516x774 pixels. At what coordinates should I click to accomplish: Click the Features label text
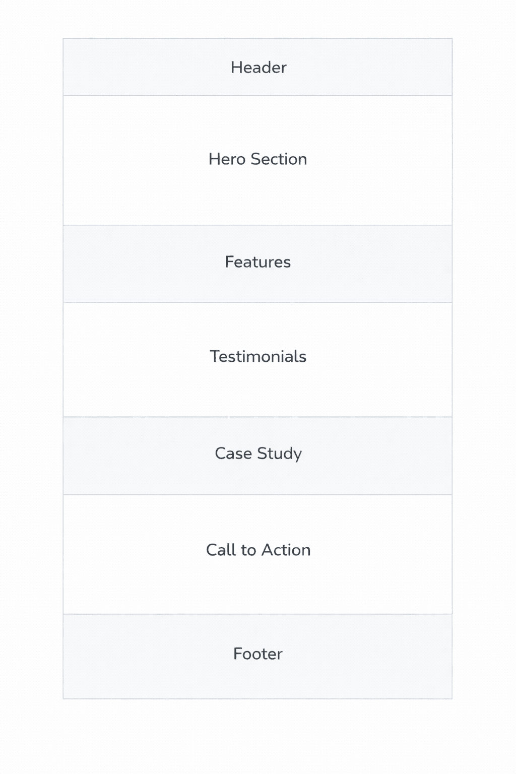pos(257,262)
